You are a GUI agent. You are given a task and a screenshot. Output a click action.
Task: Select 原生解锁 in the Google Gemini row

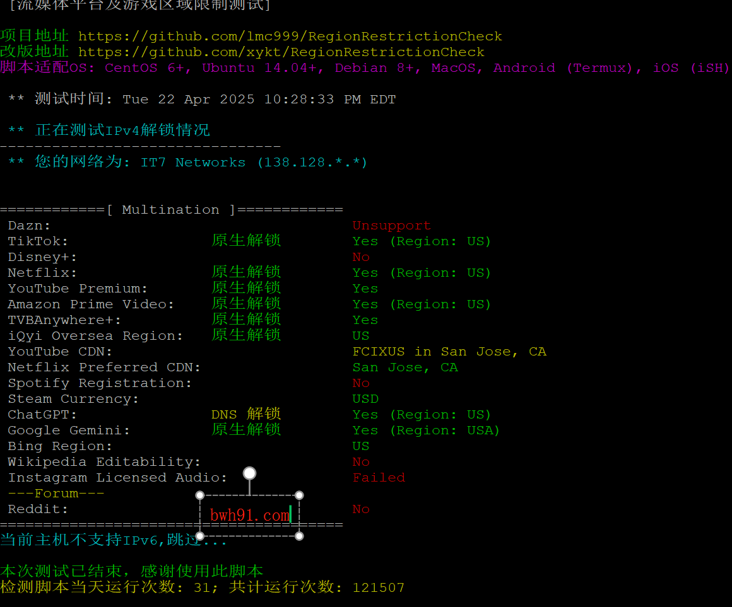tap(246, 429)
